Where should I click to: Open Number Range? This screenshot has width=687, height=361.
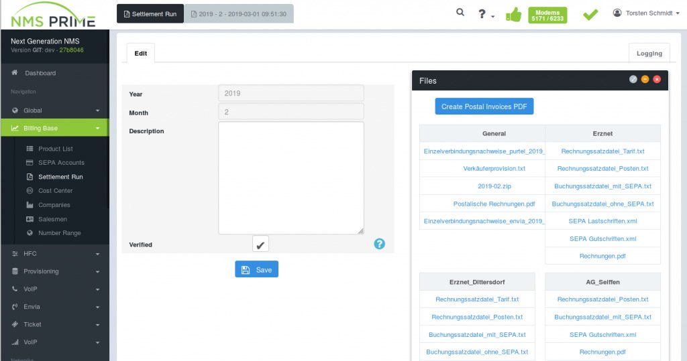[x=60, y=233]
